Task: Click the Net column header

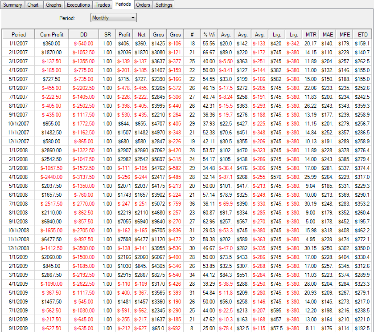Action: coord(141,35)
